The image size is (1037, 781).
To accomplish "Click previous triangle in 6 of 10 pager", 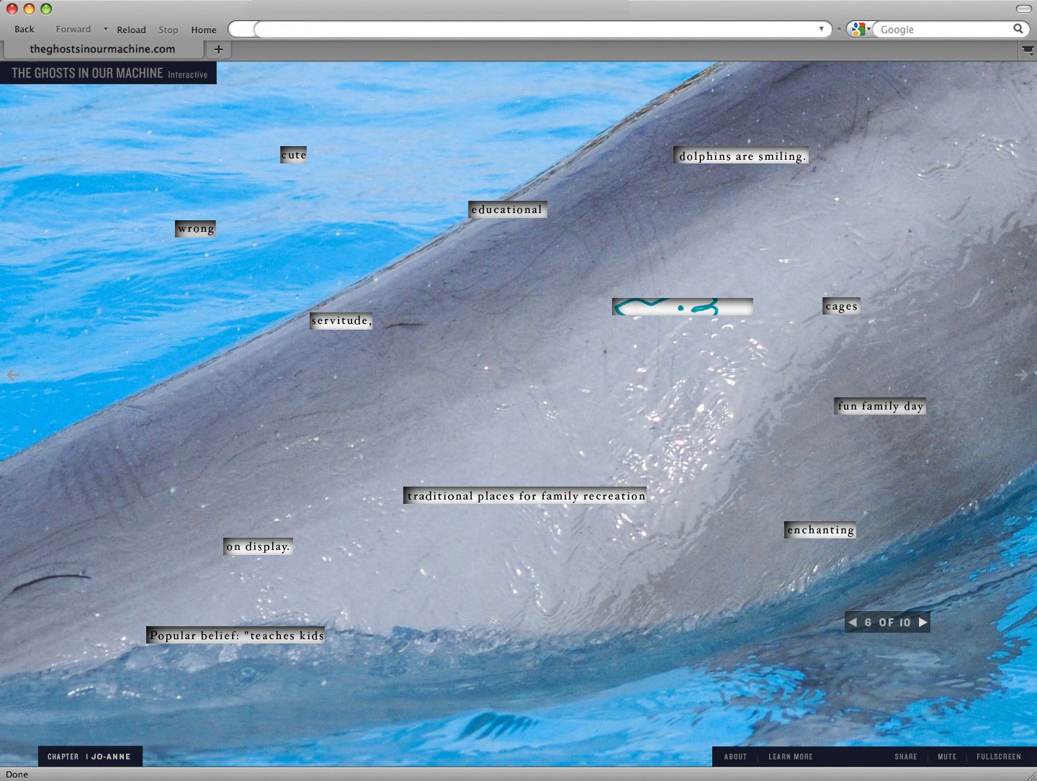I will click(x=853, y=623).
